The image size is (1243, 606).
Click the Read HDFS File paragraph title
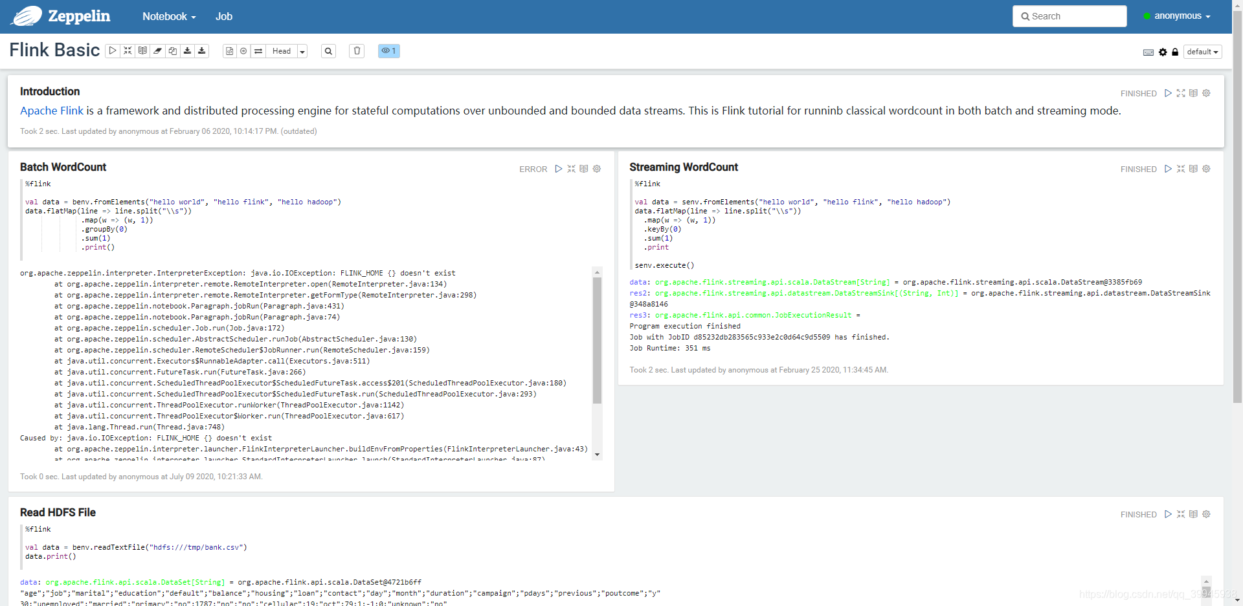coord(58,512)
